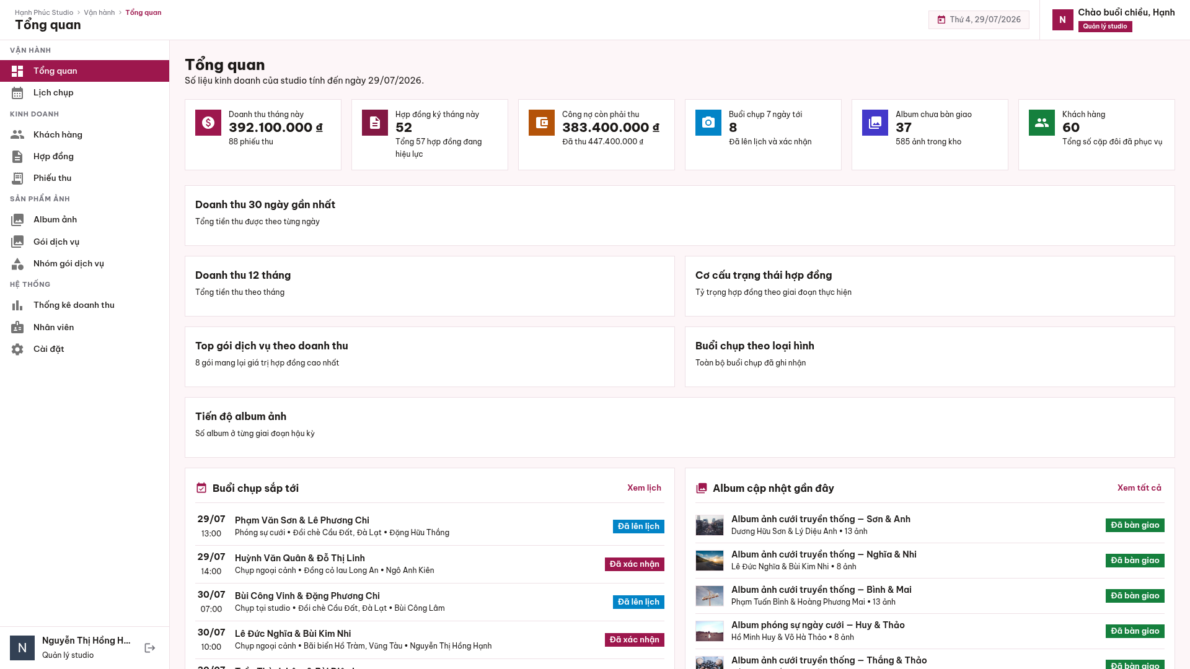
Task: Click the Gói dịch vụ sidebar icon
Action: (x=17, y=242)
